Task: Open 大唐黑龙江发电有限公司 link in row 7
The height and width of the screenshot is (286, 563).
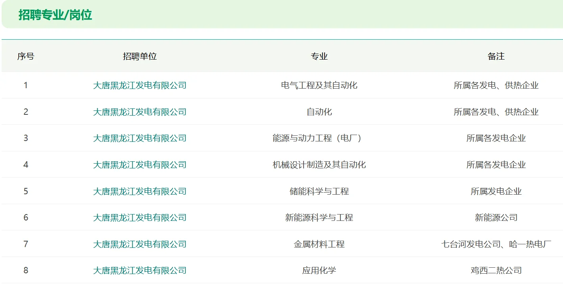Action: pyautogui.click(x=140, y=244)
